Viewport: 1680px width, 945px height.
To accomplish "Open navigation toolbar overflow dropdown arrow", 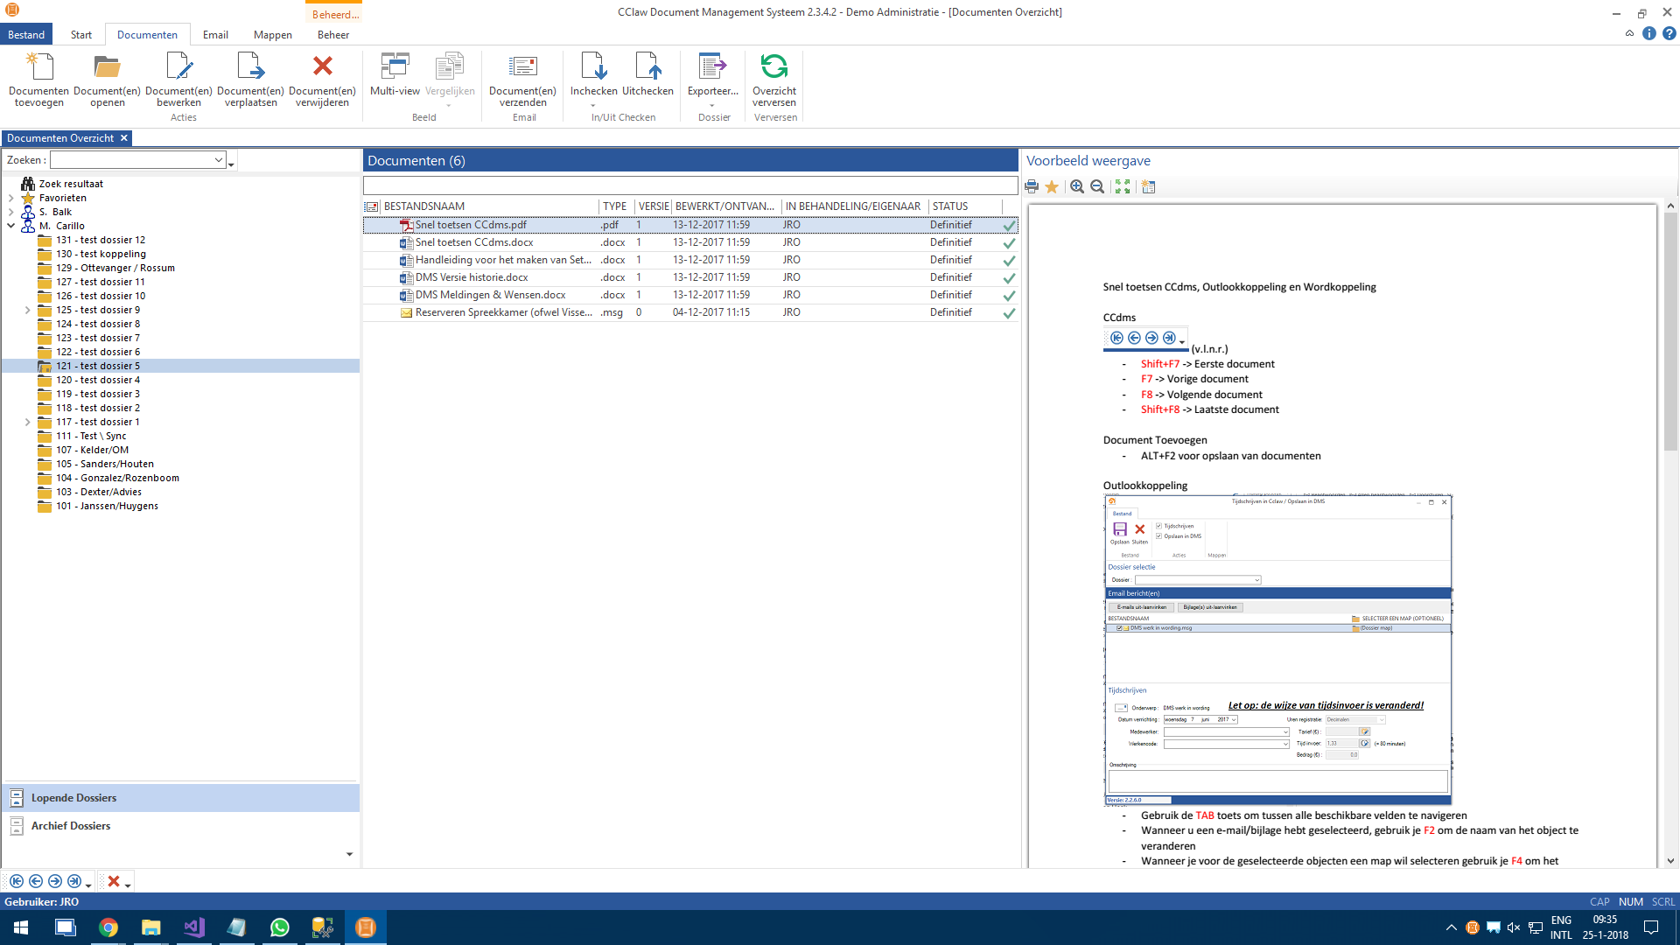I will click(88, 885).
